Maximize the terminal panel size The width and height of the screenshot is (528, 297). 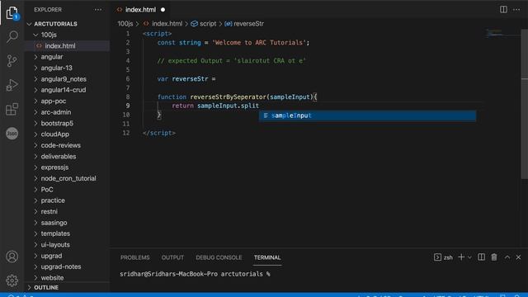pyautogui.click(x=507, y=257)
